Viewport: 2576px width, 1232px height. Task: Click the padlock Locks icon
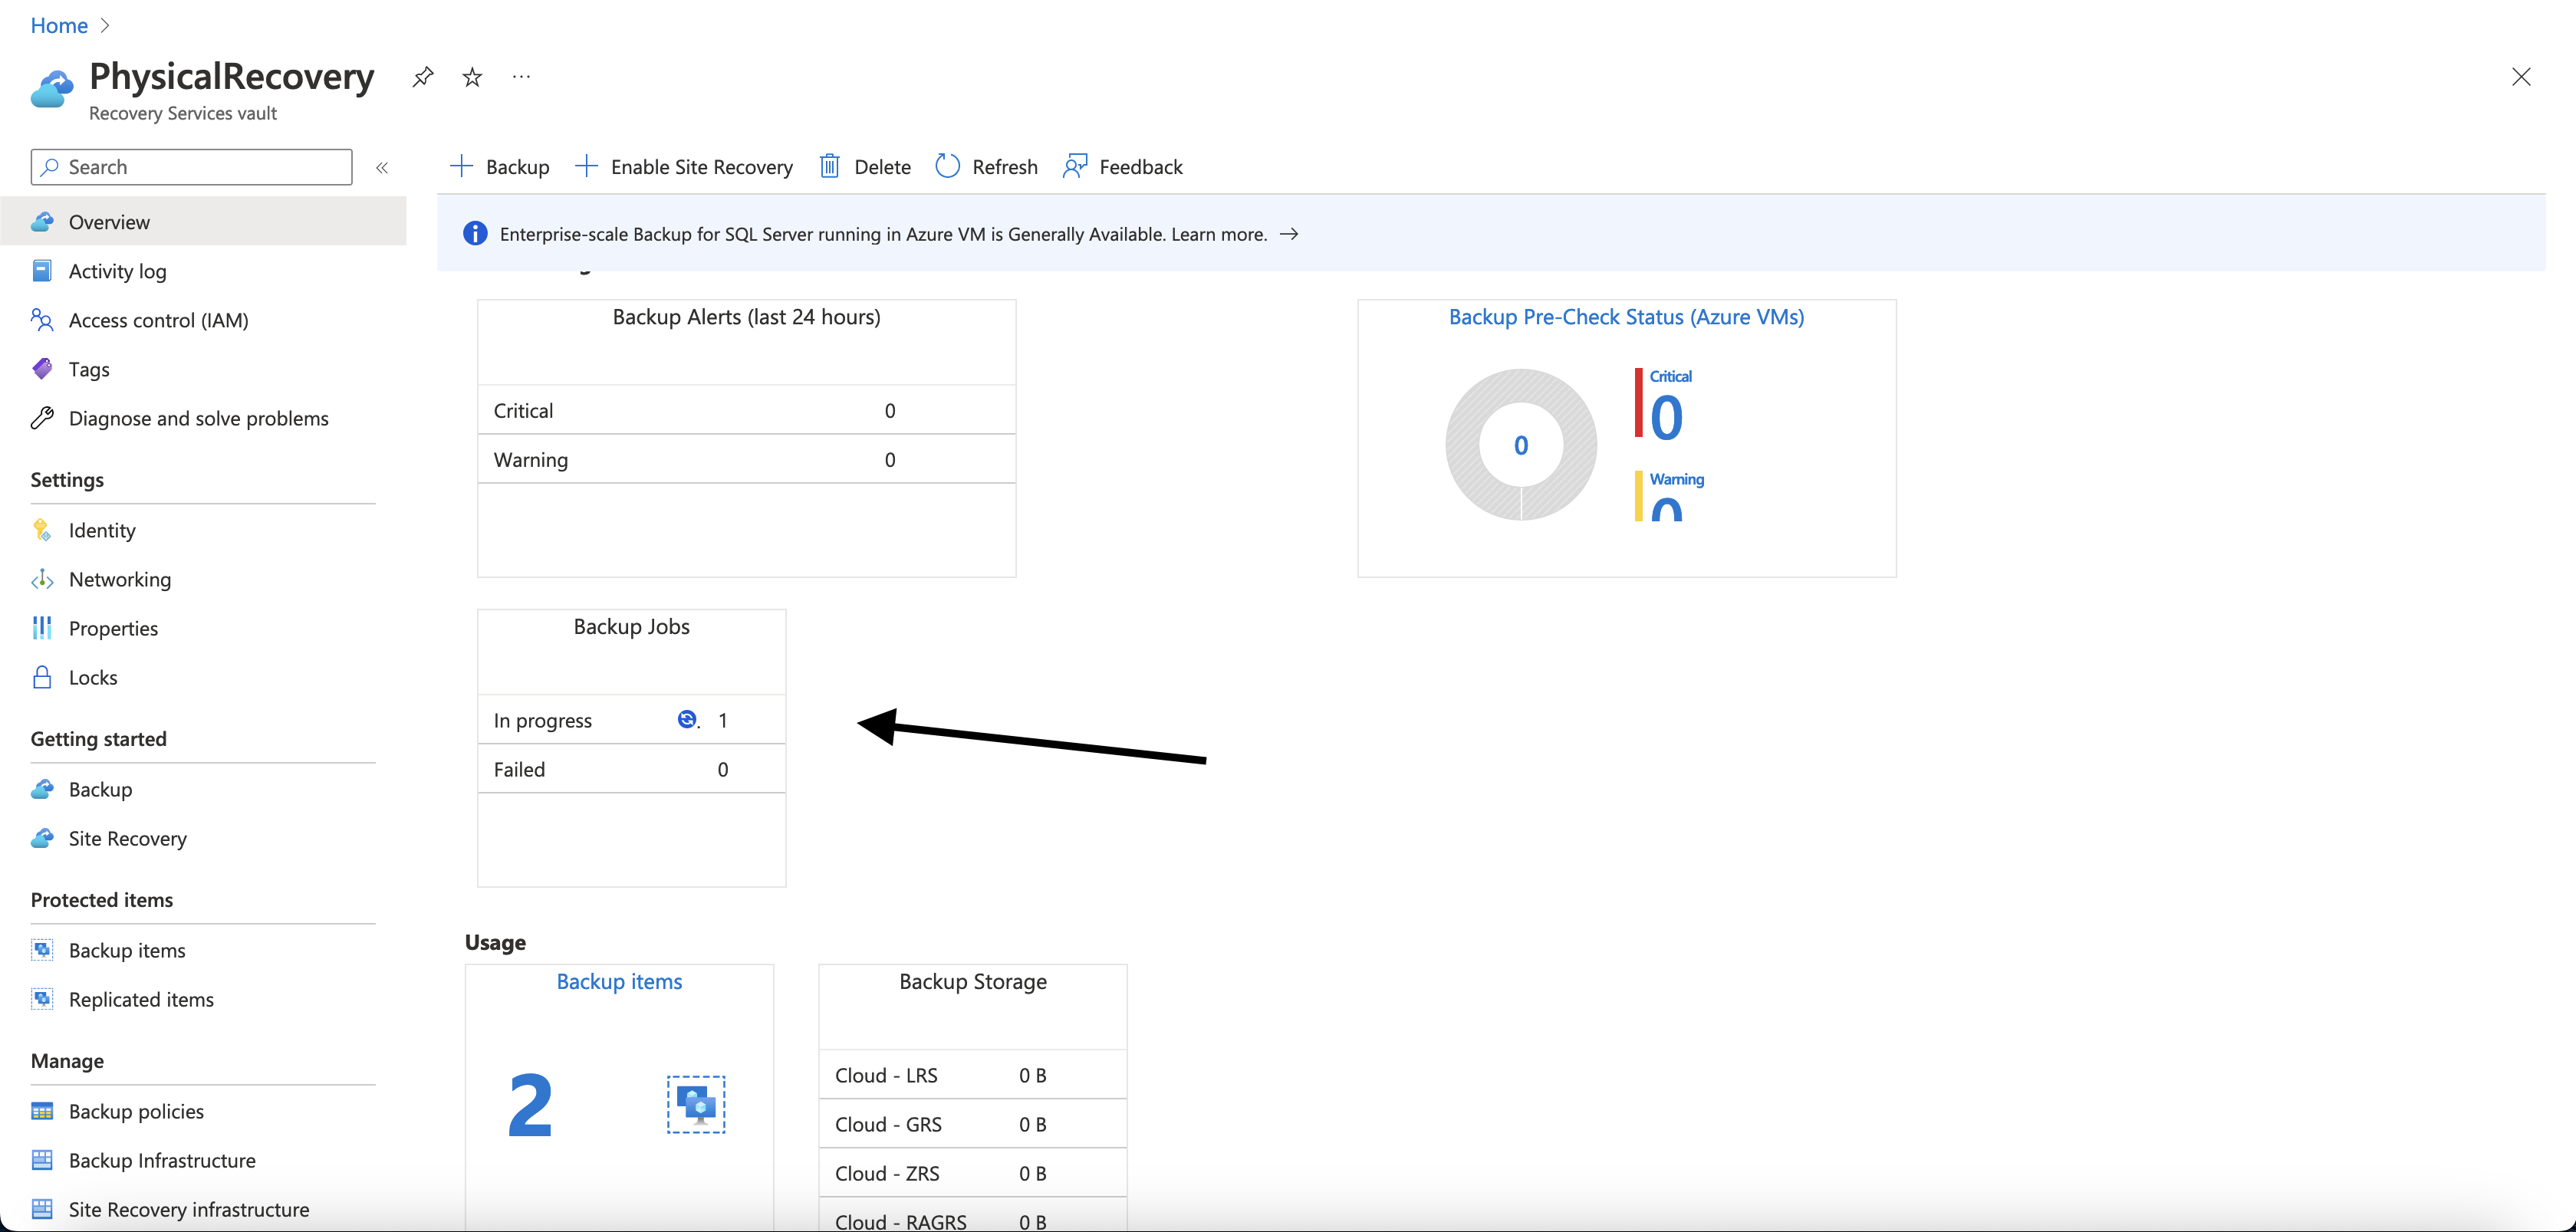42,677
